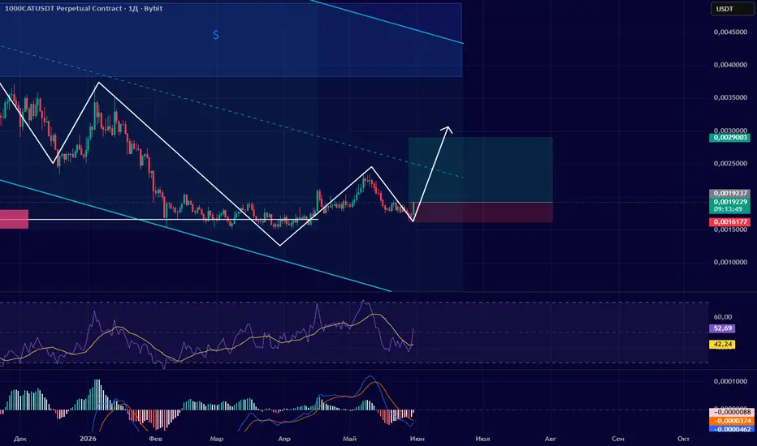Viewport: 757px width, 446px height.
Task: Click the 0,0010000 price axis label
Action: click(730, 262)
